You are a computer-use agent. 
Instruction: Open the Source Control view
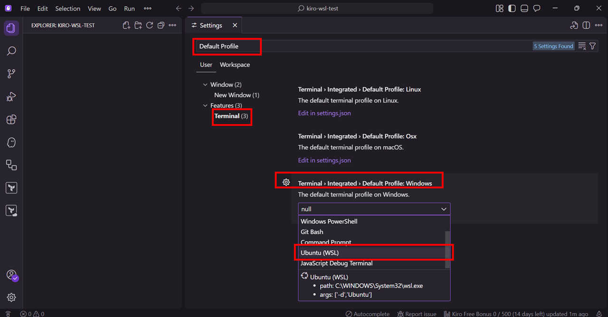(x=11, y=74)
